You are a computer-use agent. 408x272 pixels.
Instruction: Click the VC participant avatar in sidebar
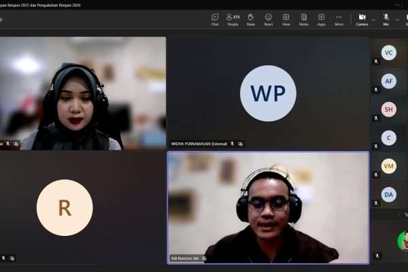pos(389,52)
